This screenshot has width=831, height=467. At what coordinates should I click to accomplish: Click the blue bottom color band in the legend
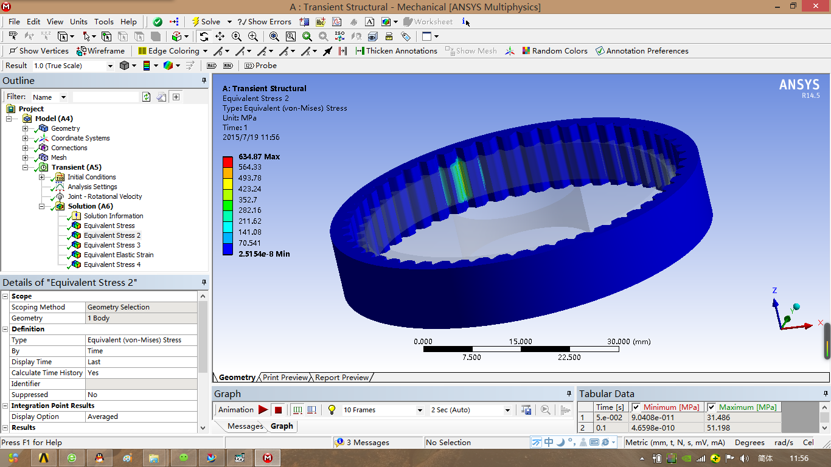click(x=228, y=248)
